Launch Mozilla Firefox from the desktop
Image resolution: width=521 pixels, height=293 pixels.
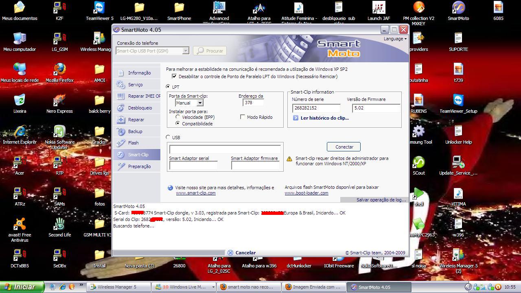click(59, 73)
